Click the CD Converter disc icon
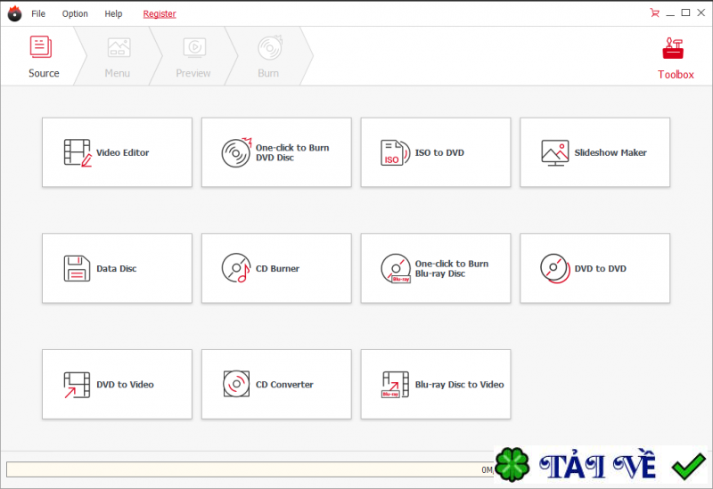 [236, 384]
